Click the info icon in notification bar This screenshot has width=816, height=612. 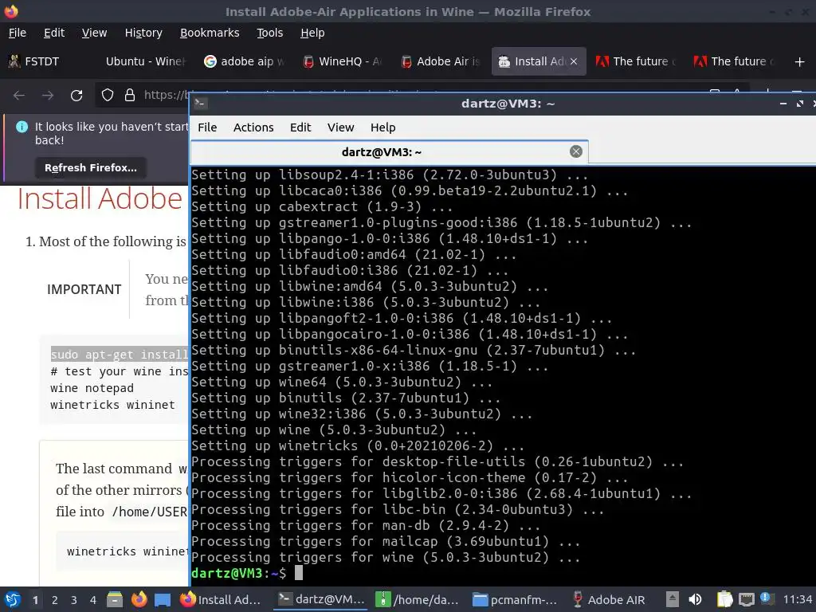pyautogui.click(x=22, y=127)
